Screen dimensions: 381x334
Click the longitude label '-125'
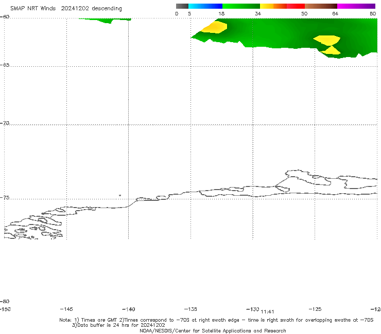pos(315,309)
